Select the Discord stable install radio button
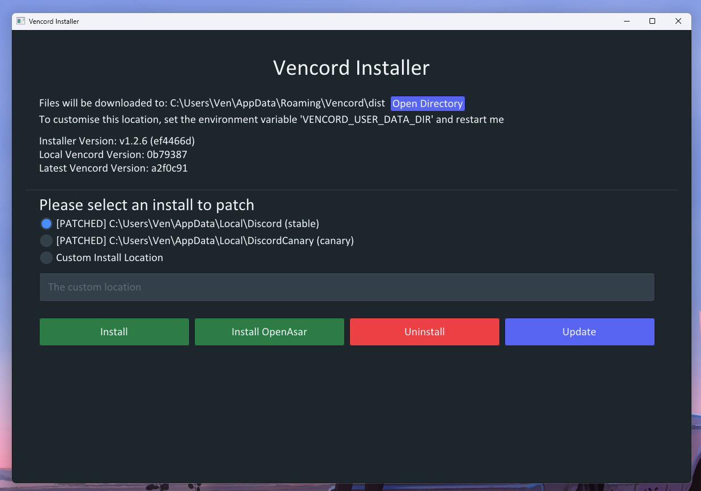 (46, 224)
